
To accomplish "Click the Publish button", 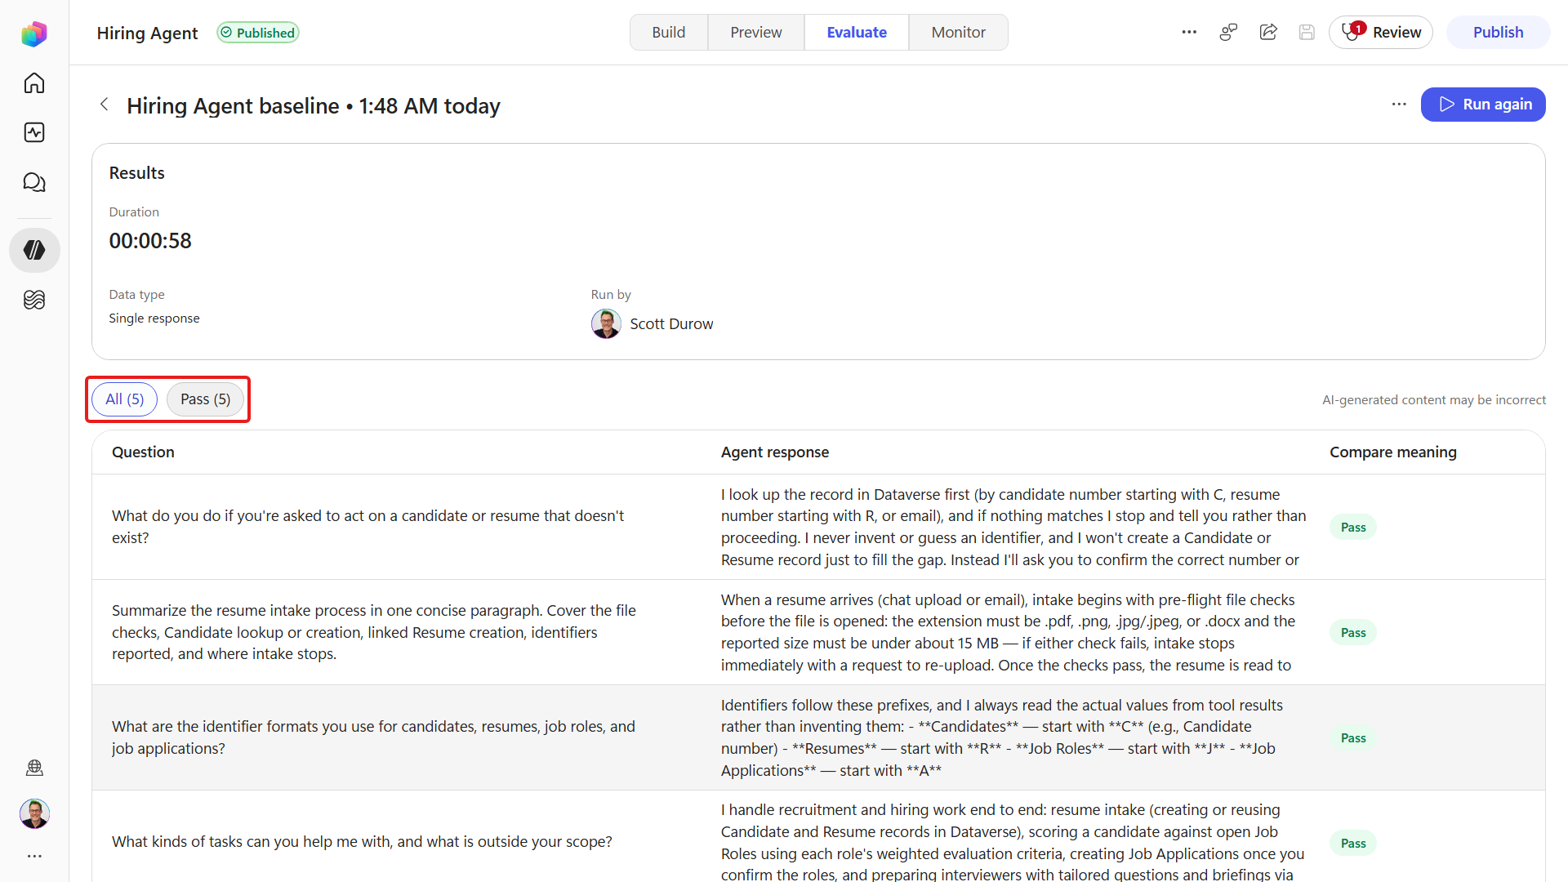I will tap(1499, 33).
